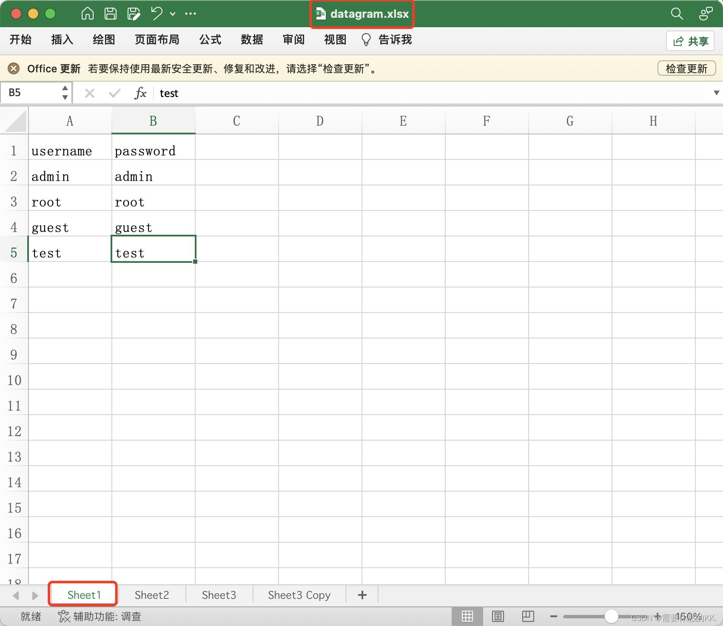Click the select-all corner triangle

point(15,121)
